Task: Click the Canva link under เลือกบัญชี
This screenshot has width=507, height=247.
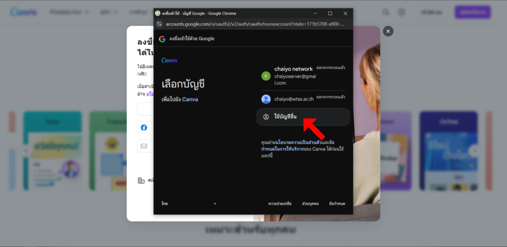Action: point(190,99)
